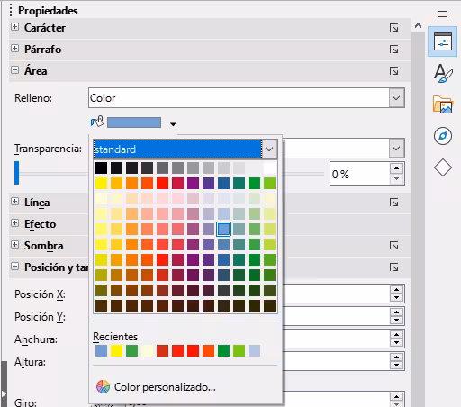Image resolution: width=461 pixels, height=407 pixels.
Task: Decrease Altura value
Action: pyautogui.click(x=396, y=365)
